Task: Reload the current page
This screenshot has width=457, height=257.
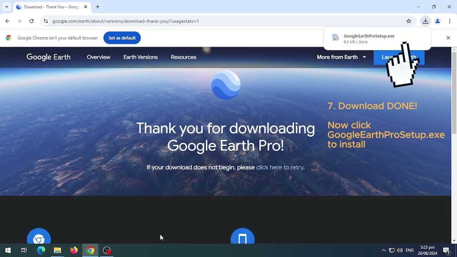Action: 31,21
